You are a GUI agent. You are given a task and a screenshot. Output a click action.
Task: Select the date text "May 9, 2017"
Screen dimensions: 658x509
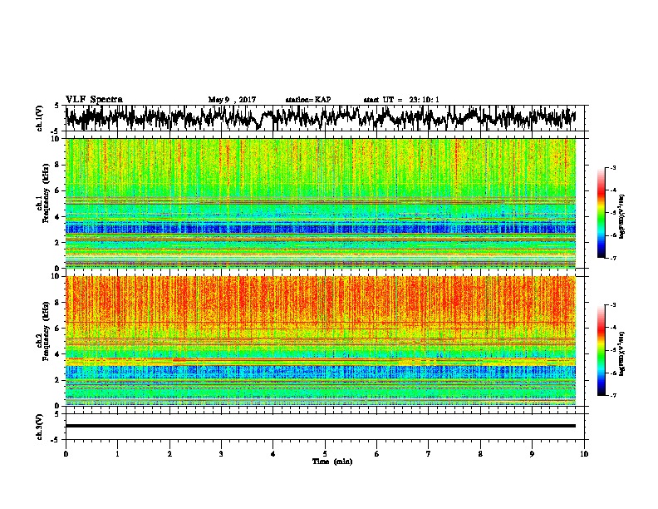232,100
